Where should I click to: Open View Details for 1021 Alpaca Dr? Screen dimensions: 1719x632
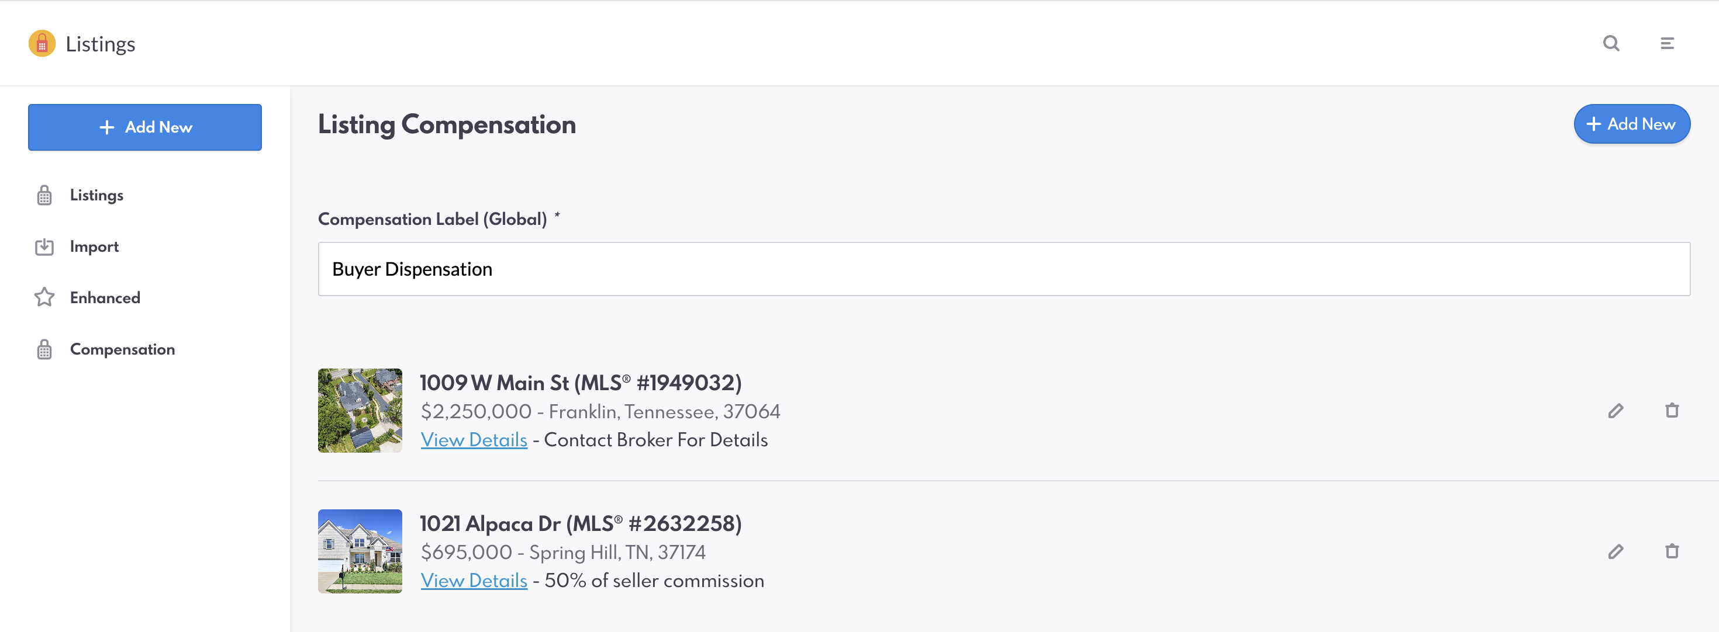(x=474, y=581)
